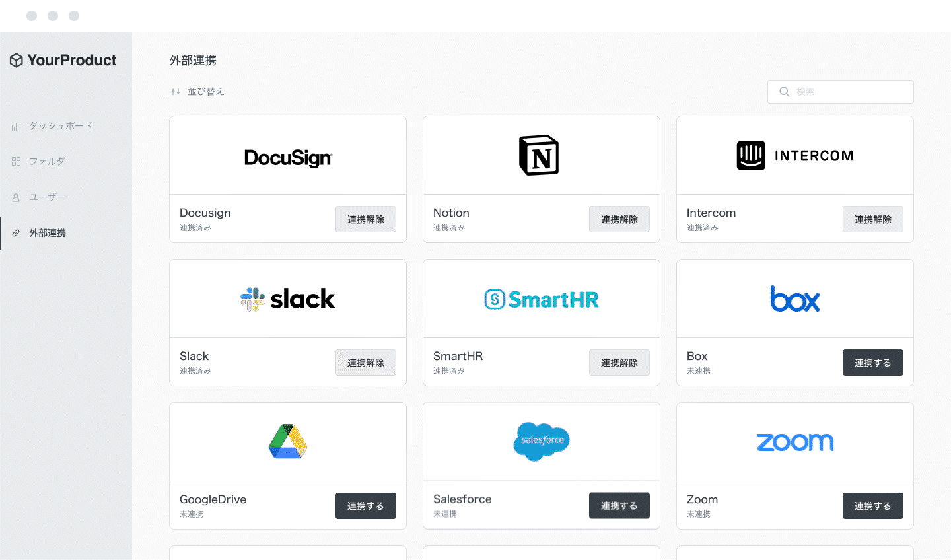Screen dimensions: 951x560
Task: Click 連携済み status under Docusign
Action: tap(195, 228)
